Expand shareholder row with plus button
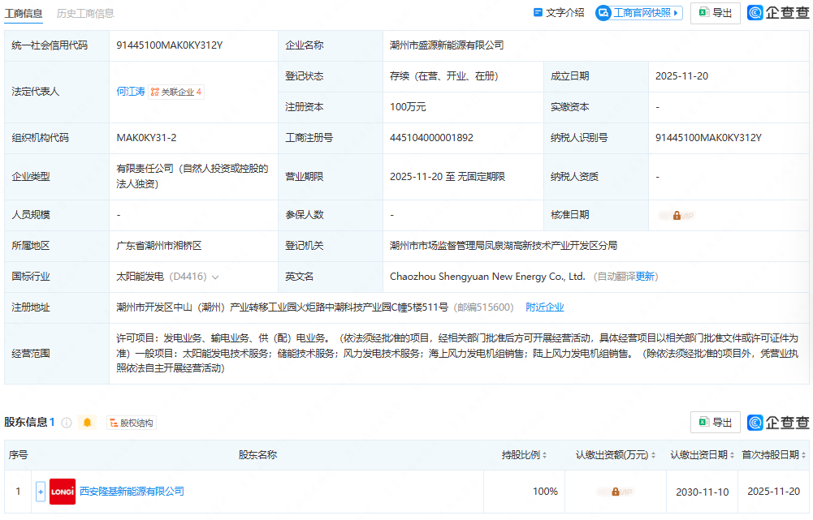Screen dimensions: 813x520 point(41,491)
